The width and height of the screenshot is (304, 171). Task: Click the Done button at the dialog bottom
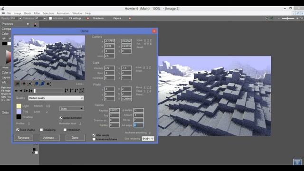(75, 138)
